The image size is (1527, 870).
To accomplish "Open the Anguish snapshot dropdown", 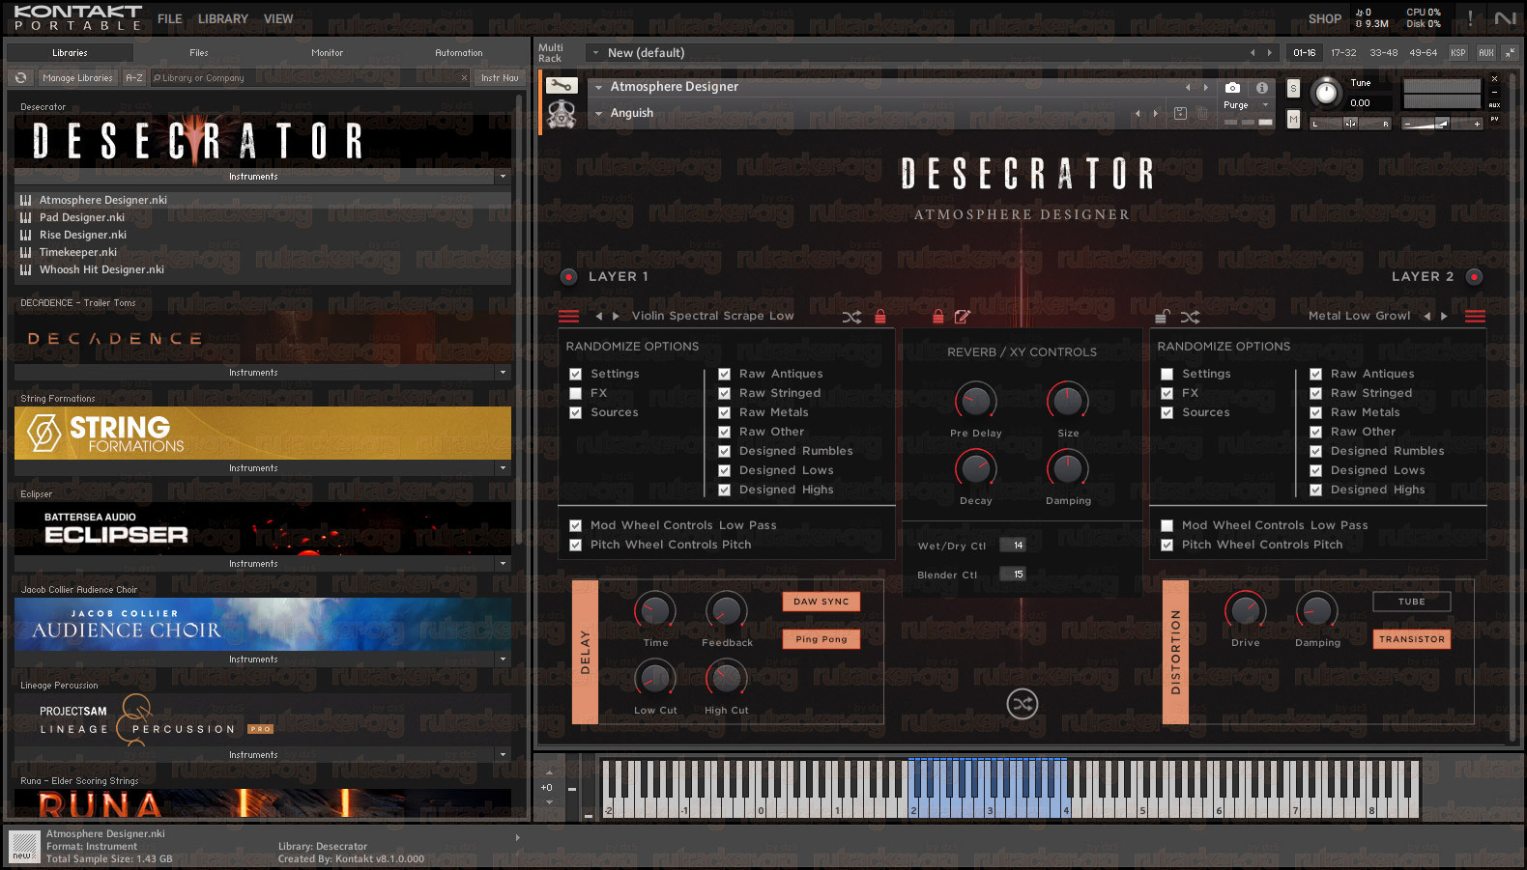I will (599, 114).
